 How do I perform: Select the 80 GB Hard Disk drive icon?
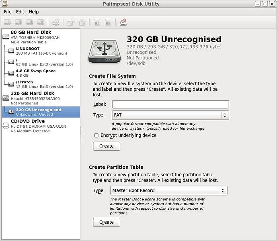(x=6, y=37)
